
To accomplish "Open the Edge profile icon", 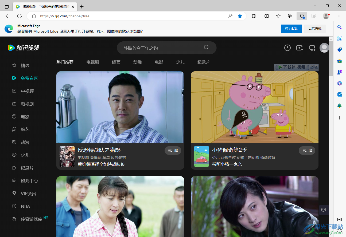I will 326,16.
